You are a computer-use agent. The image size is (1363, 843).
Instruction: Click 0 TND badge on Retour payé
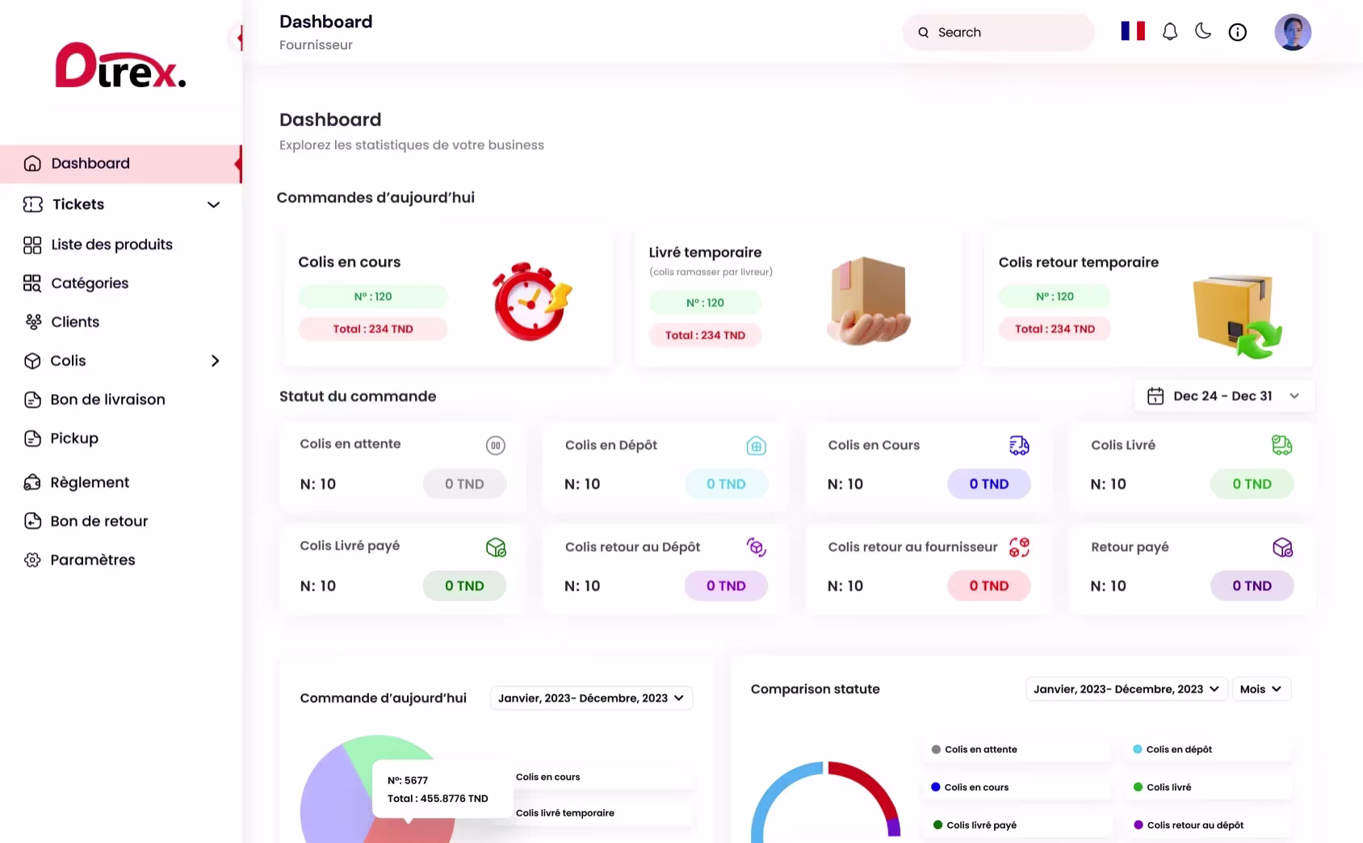(x=1252, y=585)
